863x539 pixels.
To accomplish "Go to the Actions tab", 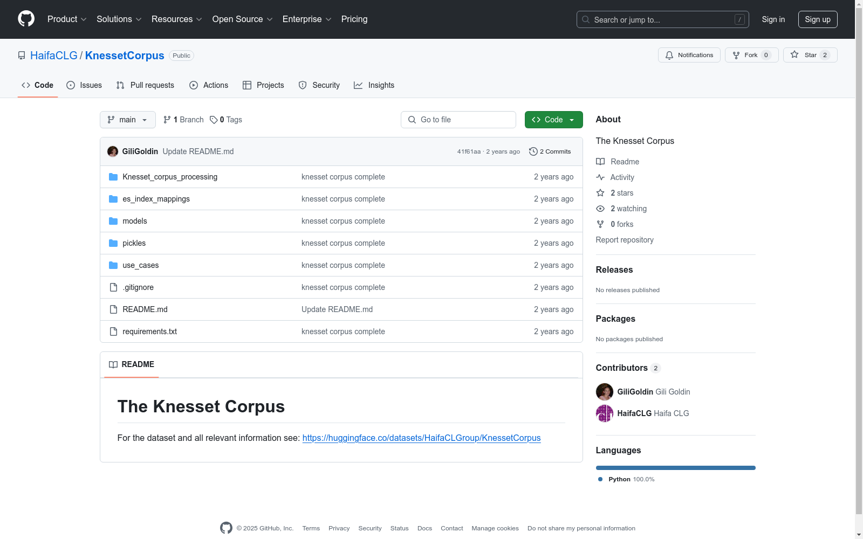I will tap(209, 85).
